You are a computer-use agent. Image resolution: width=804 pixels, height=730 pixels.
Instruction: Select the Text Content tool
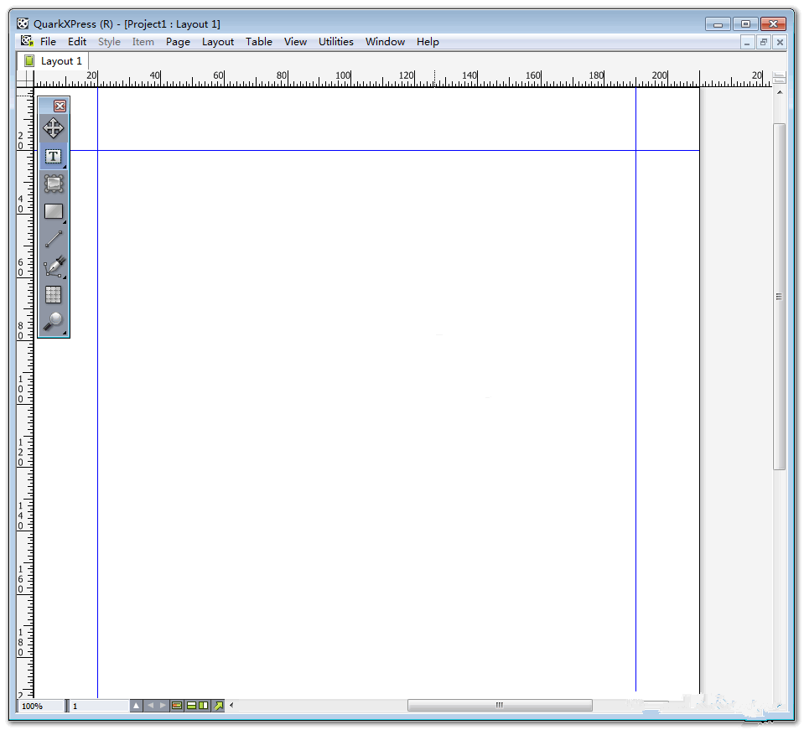(x=54, y=157)
